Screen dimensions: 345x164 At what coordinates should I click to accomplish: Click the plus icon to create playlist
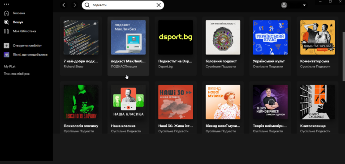tap(6, 46)
